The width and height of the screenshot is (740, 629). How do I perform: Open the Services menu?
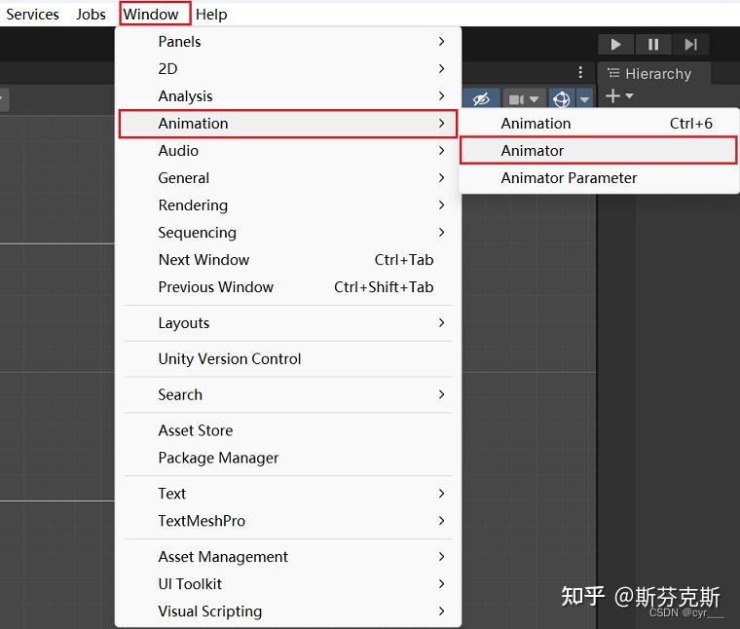[x=32, y=15]
